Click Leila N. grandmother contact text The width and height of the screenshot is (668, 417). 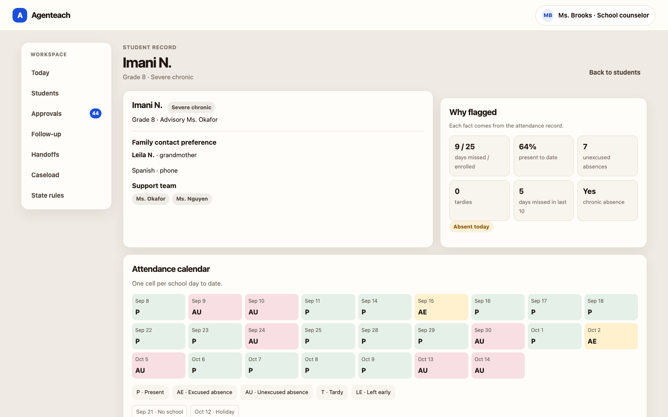tap(164, 155)
